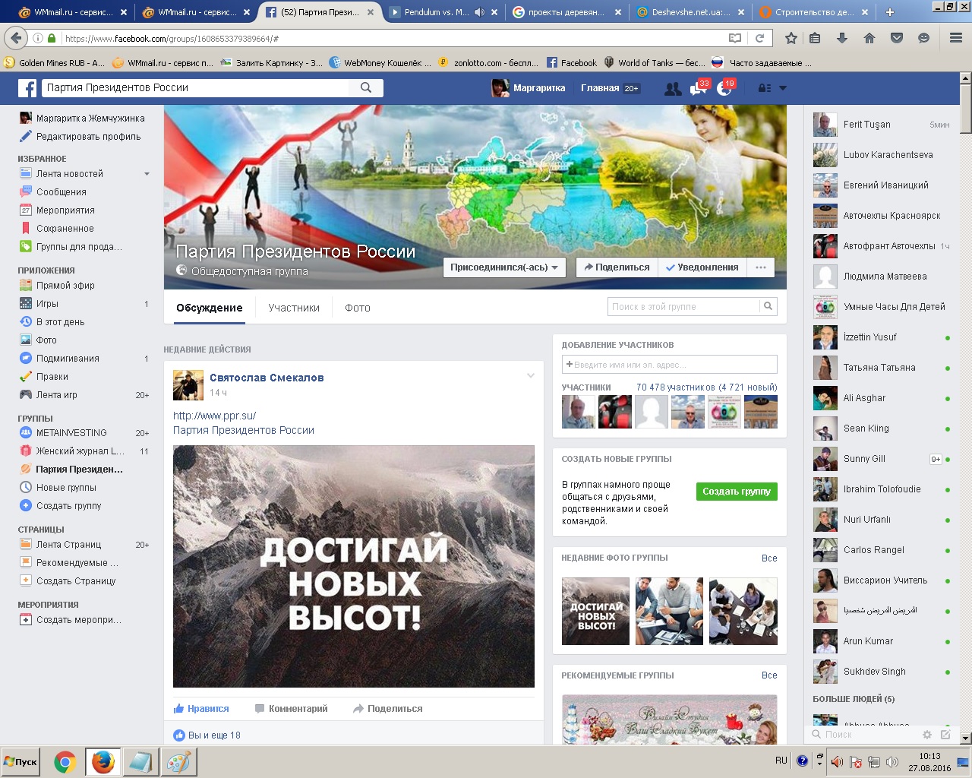Open http://www.ppr.su/ link in post
972x778 pixels.
coord(214,416)
